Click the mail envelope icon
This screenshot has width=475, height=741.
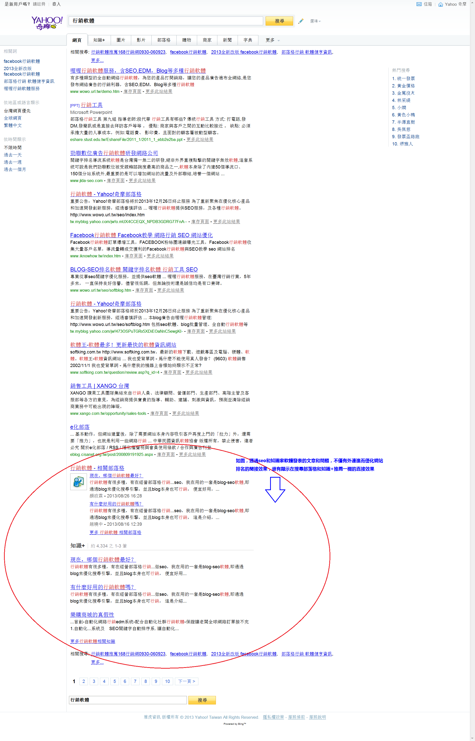[419, 4]
